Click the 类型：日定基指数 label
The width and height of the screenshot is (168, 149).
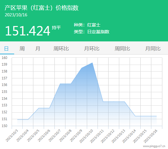(92, 32)
